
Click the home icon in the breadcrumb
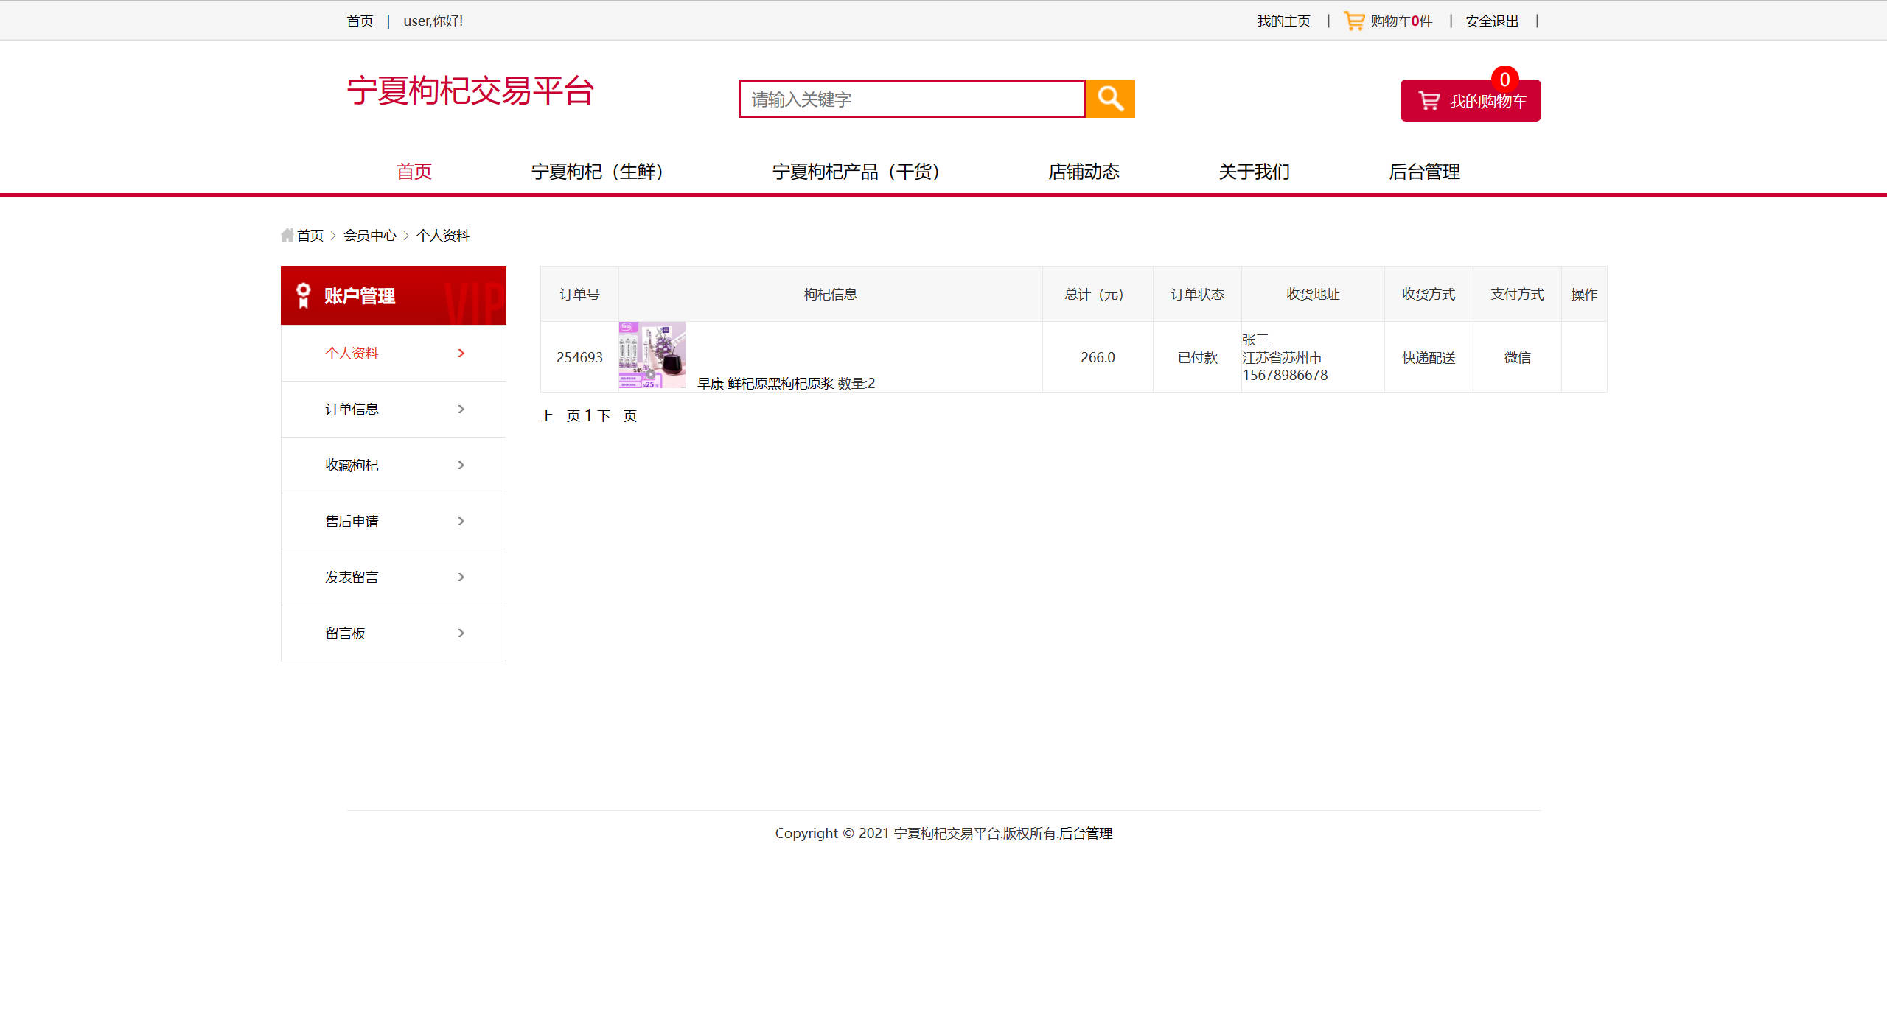(x=288, y=234)
